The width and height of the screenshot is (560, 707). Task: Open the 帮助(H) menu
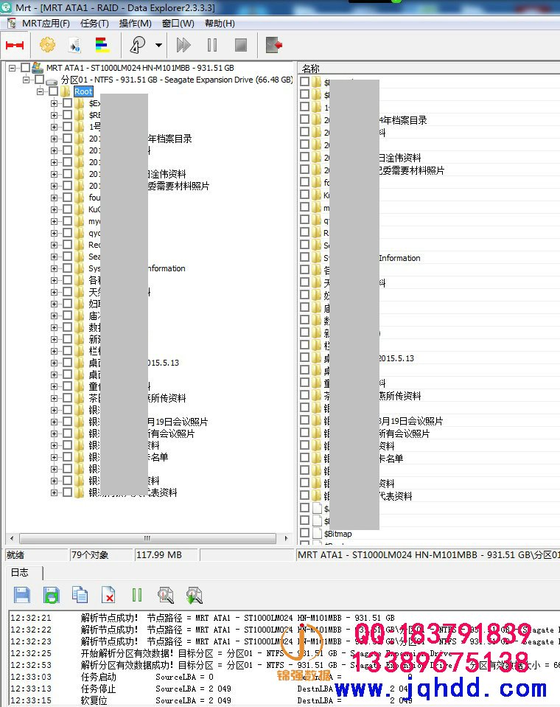[220, 24]
